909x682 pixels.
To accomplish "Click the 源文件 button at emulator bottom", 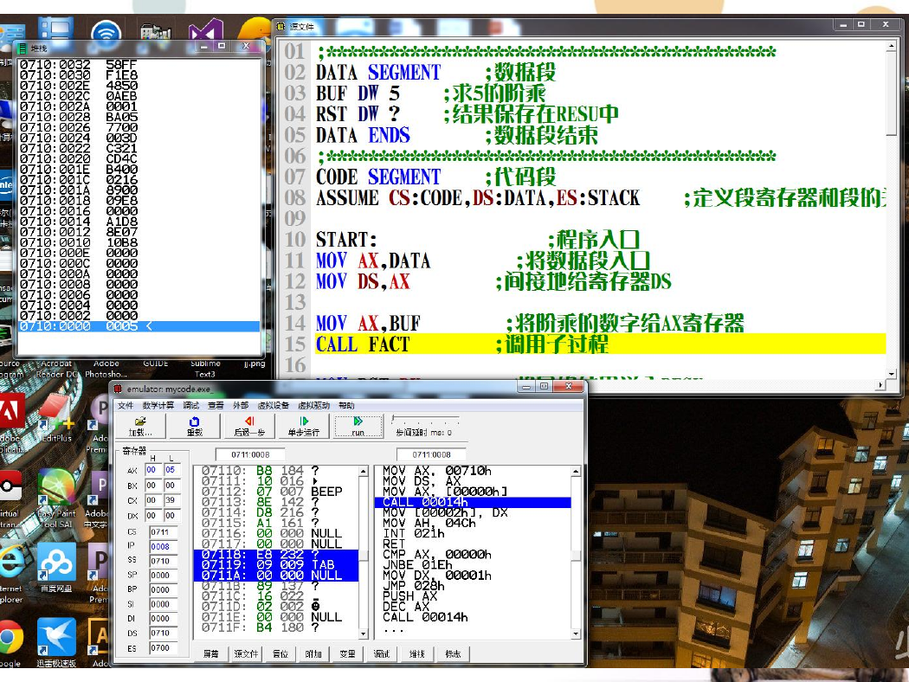I will point(246,653).
